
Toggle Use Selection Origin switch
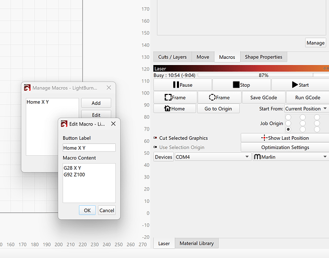(x=155, y=147)
